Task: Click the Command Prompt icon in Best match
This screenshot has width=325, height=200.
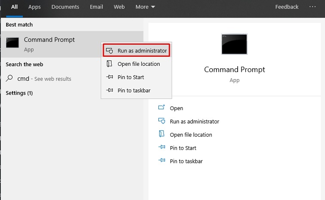Action: click(12, 43)
